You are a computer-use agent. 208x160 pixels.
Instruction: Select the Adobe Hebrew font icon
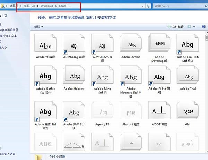(74, 76)
